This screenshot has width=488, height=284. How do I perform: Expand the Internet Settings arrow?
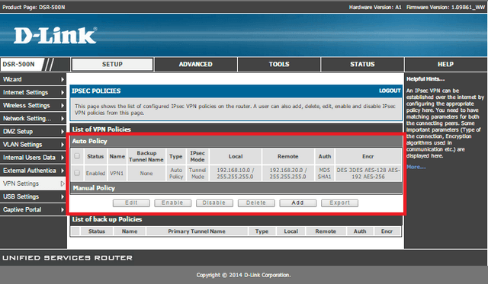[63, 93]
